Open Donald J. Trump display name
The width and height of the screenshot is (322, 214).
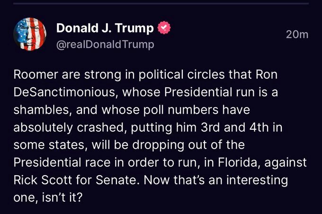pyautogui.click(x=105, y=29)
